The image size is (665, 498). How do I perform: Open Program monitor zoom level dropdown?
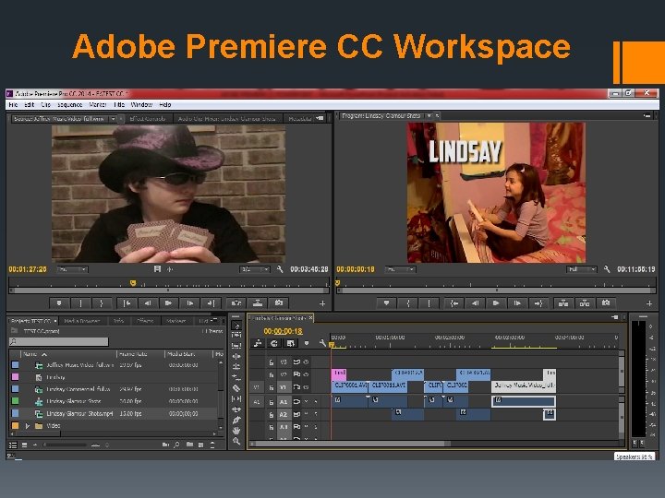(x=400, y=269)
